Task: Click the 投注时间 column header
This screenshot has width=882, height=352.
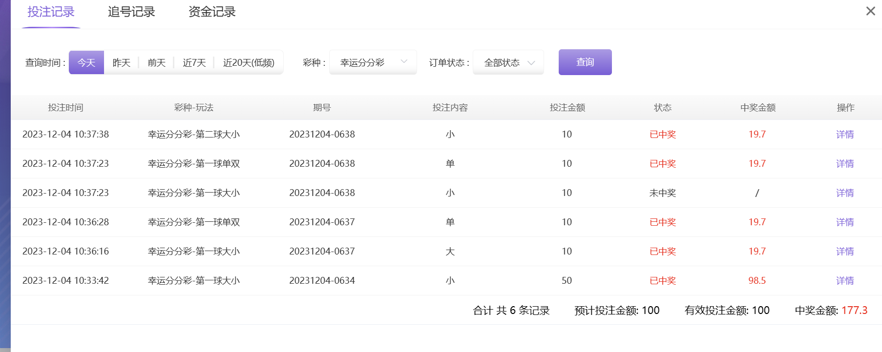Action: (65, 108)
